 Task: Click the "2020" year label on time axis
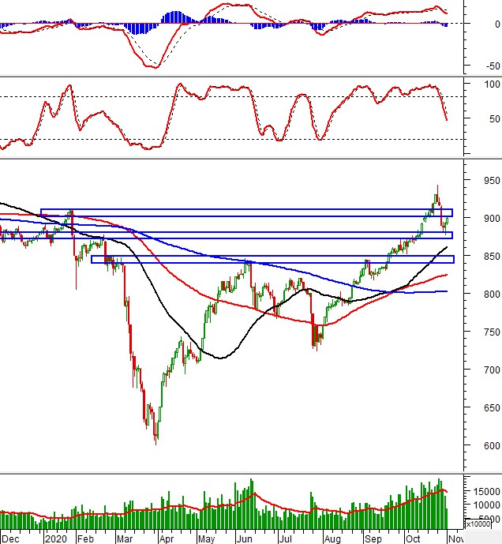click(x=55, y=538)
